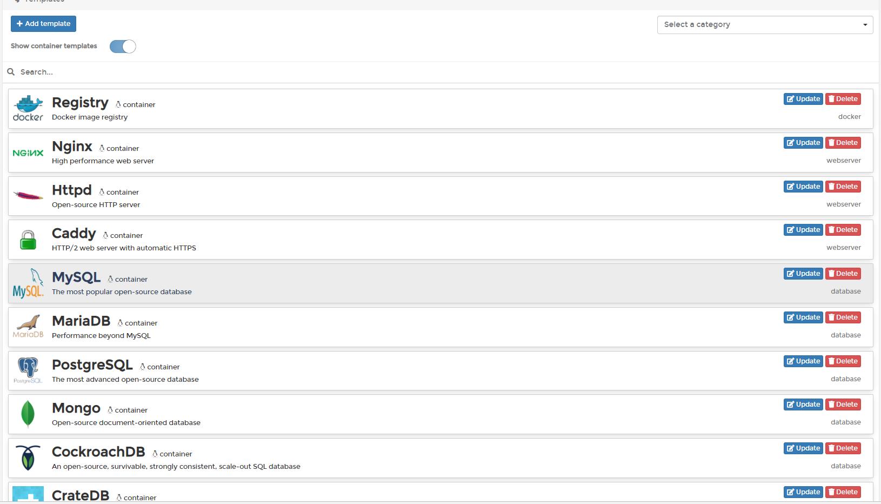Click the MariaDB seal logo
Screen dimensions: 881x504
tap(28, 327)
